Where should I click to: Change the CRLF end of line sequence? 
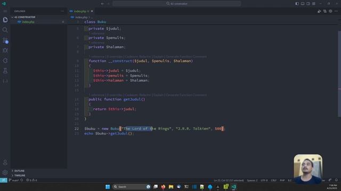coord(273,180)
